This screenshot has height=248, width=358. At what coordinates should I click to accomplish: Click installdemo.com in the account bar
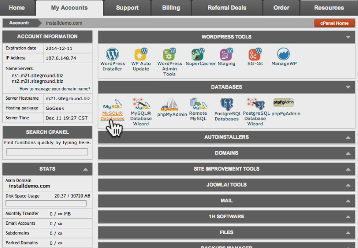pos(64,23)
